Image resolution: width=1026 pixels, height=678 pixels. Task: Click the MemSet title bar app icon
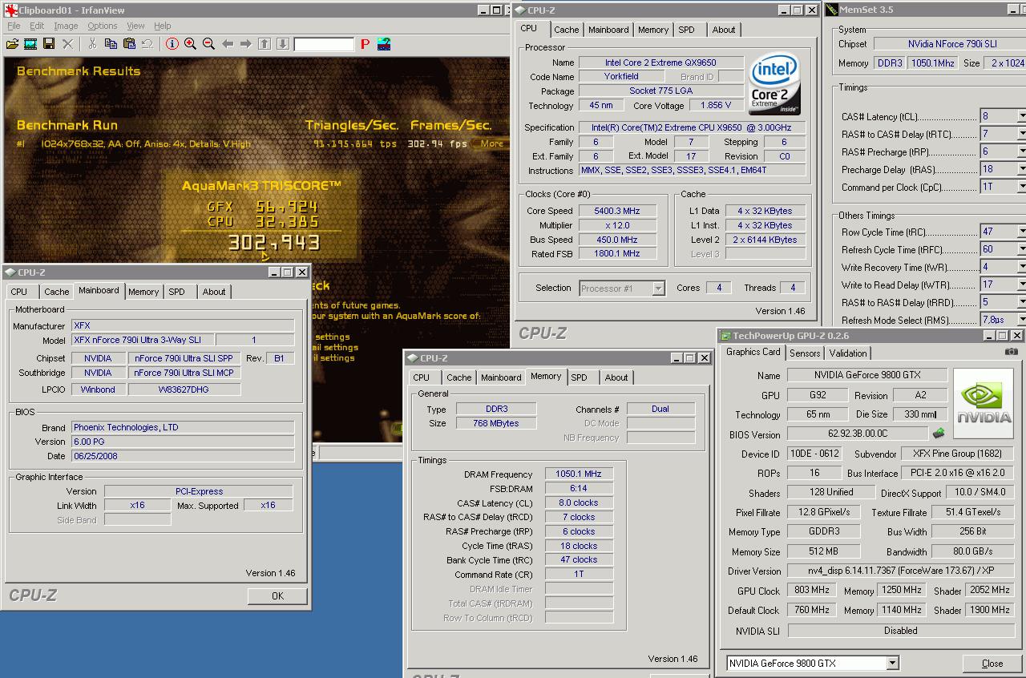pos(831,10)
